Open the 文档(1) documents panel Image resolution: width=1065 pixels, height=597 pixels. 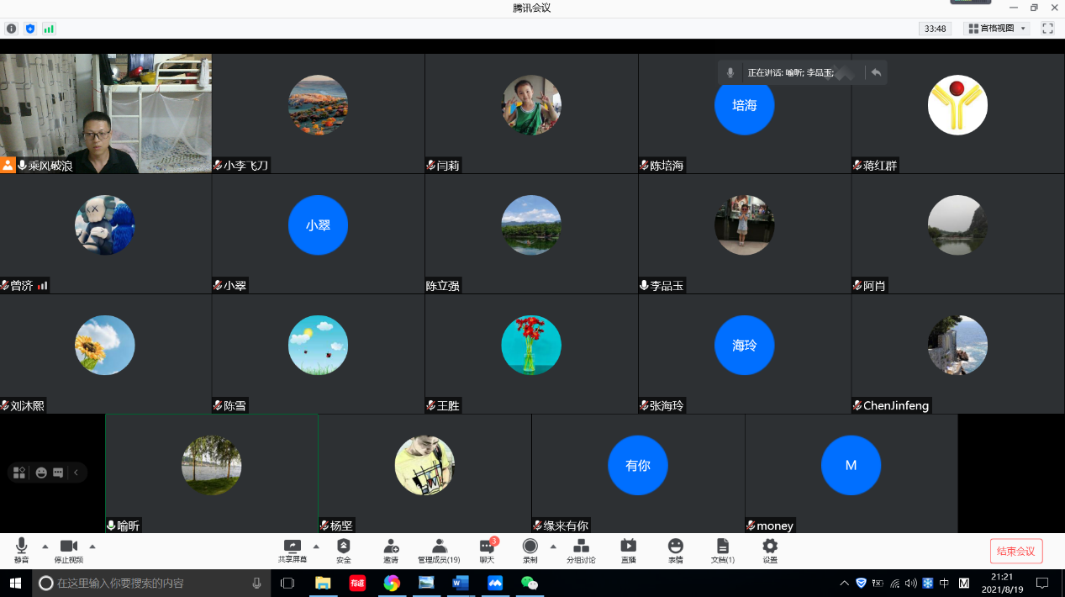tap(722, 551)
